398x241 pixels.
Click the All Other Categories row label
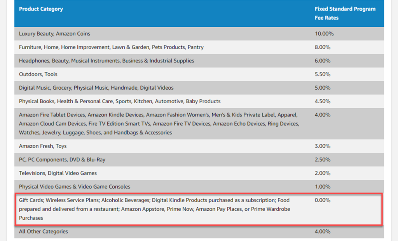[x=44, y=232]
